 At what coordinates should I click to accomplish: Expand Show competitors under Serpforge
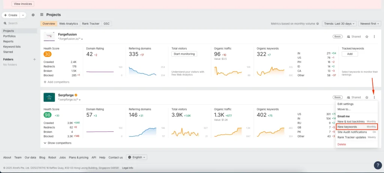coord(57,143)
